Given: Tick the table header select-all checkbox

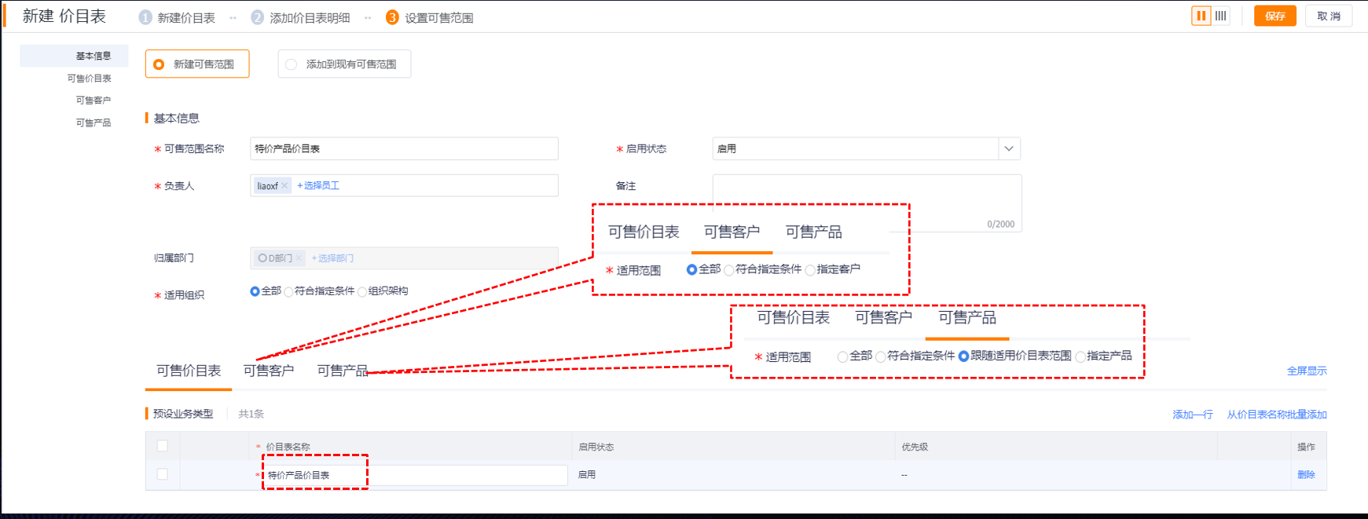Looking at the screenshot, I should (x=163, y=446).
